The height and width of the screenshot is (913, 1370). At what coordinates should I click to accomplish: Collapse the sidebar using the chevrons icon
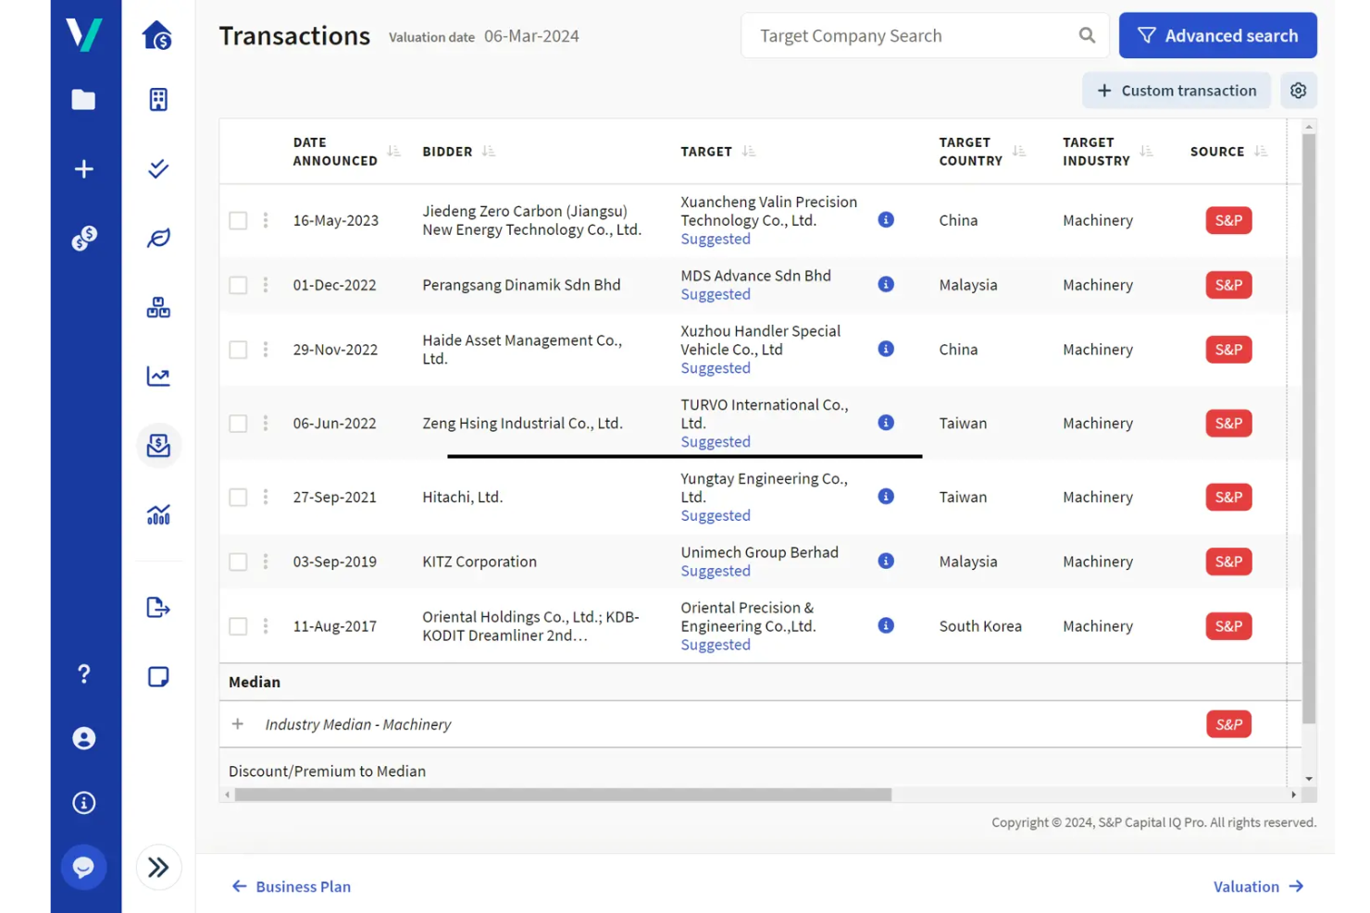click(157, 867)
